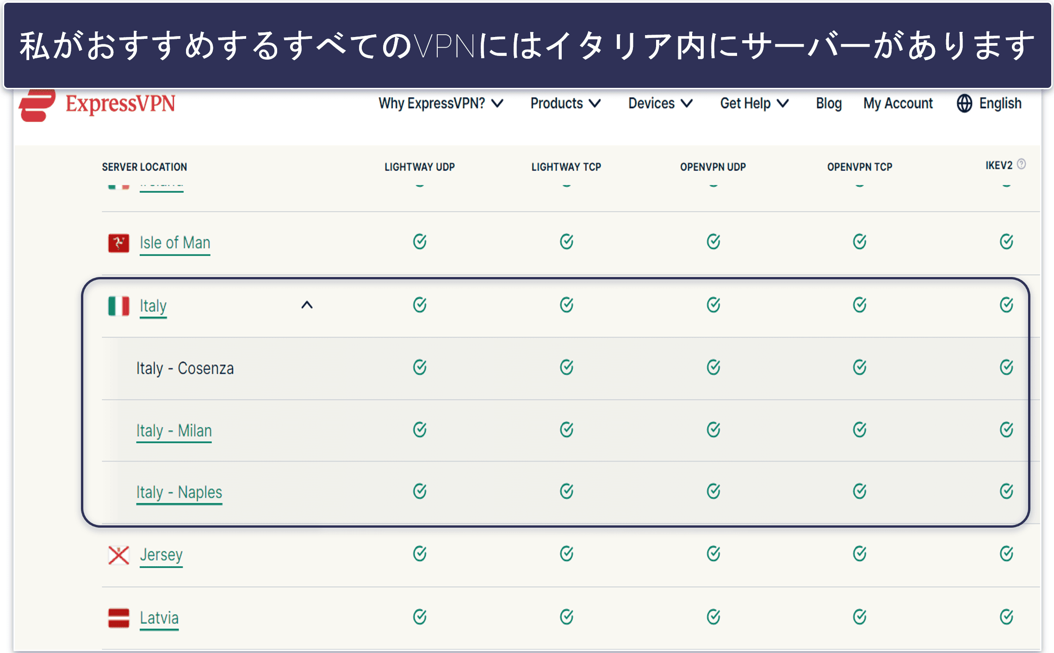Click the IKEv2 help question mark icon
Screen dimensions: 1054x653
pyautogui.click(x=1022, y=164)
